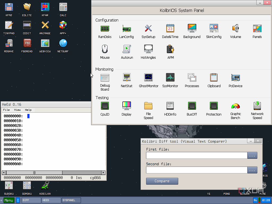Click the HeEd horizontal scrollbar thumb
This screenshot has height=204, width=272.
click(34, 173)
